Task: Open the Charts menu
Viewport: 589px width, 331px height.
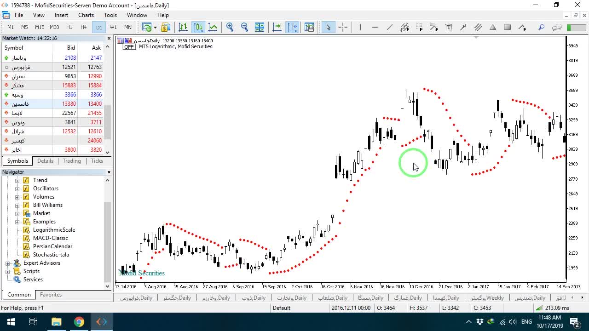Action: (x=86, y=15)
